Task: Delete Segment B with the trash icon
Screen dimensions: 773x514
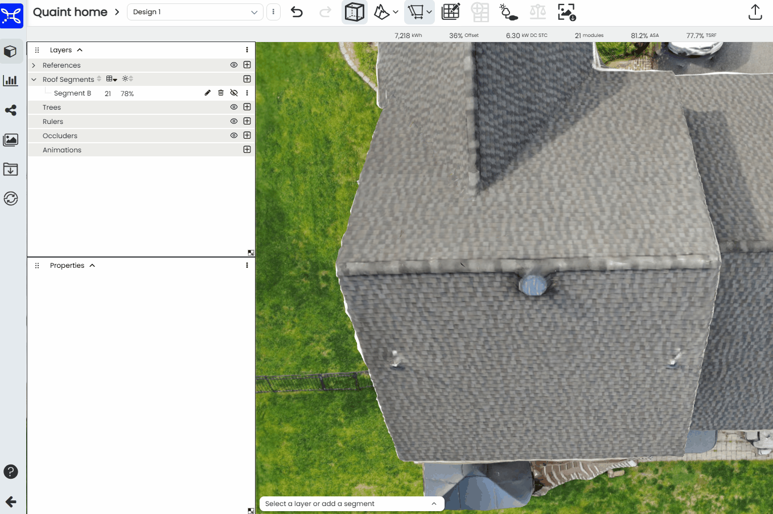Action: pos(221,93)
